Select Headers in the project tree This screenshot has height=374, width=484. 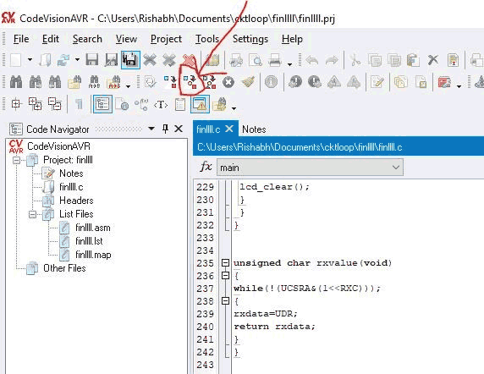pos(76,201)
